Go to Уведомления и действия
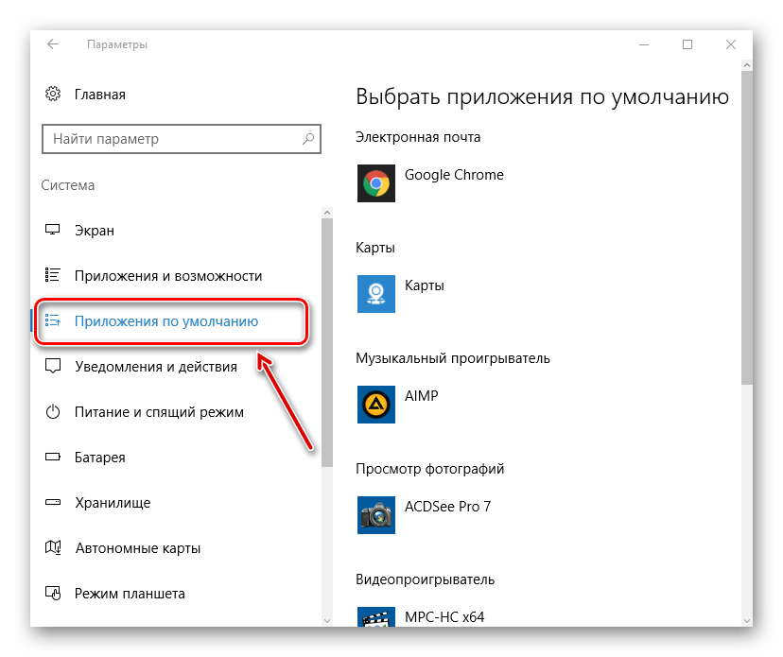The image size is (783, 657). tap(155, 367)
